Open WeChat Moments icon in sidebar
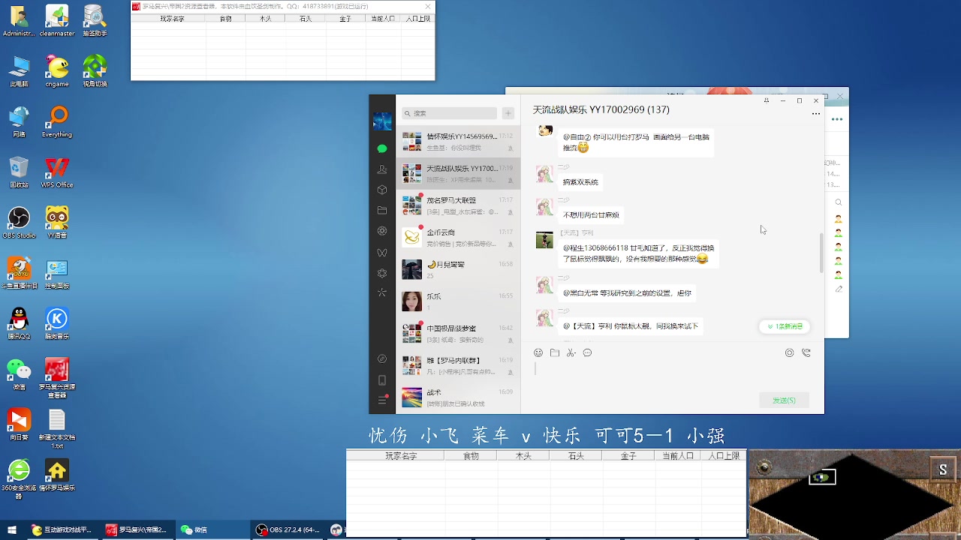The height and width of the screenshot is (540, 961). tap(382, 231)
